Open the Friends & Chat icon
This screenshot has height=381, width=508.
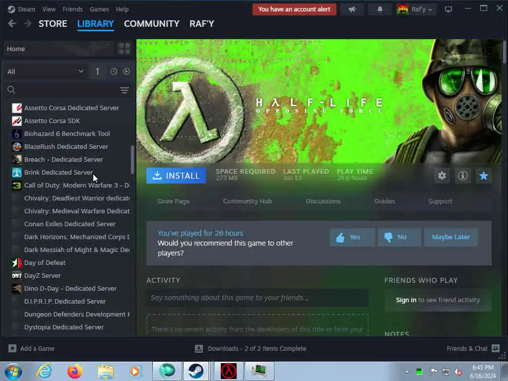[496, 348]
